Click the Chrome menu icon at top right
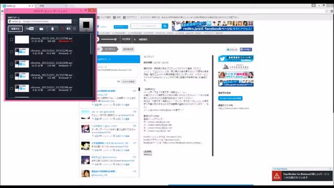Viewport: 334px width, 188px height. point(332,11)
